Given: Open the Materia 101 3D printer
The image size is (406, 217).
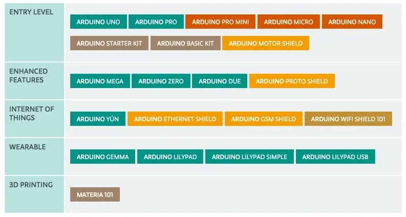Looking at the screenshot, I should [x=95, y=194].
